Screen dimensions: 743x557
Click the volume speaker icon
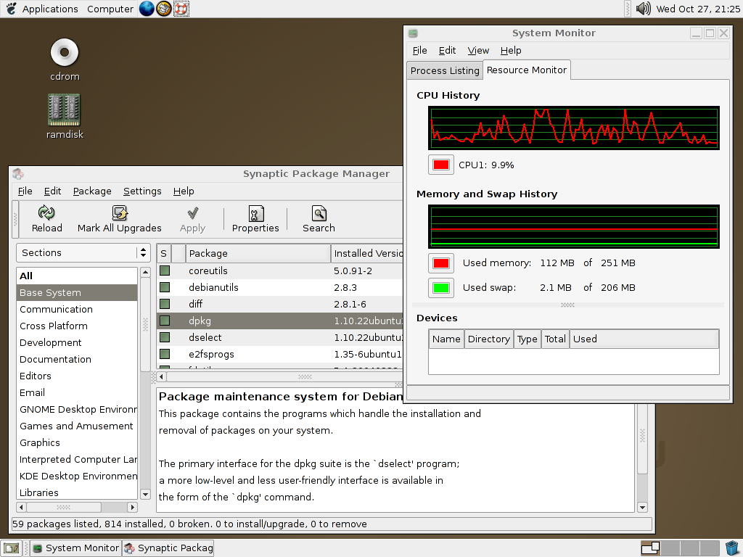pos(643,9)
